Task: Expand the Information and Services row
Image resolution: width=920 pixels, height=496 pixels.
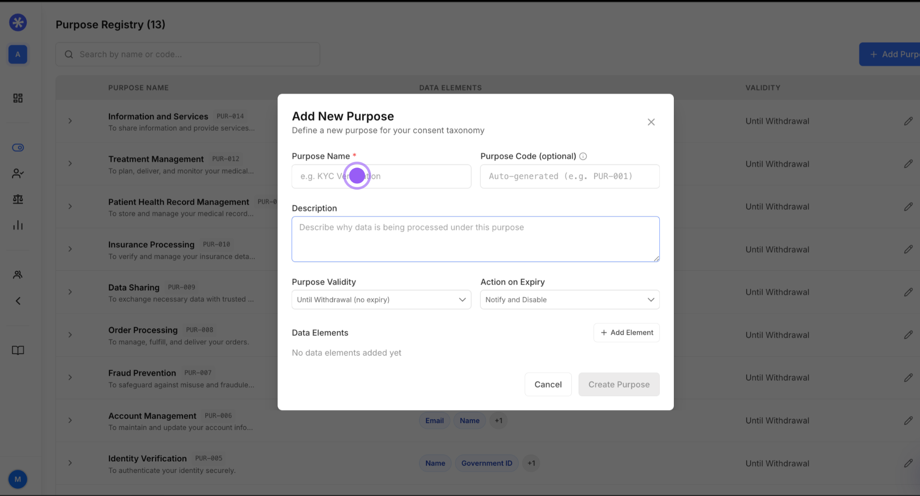Action: click(x=70, y=121)
